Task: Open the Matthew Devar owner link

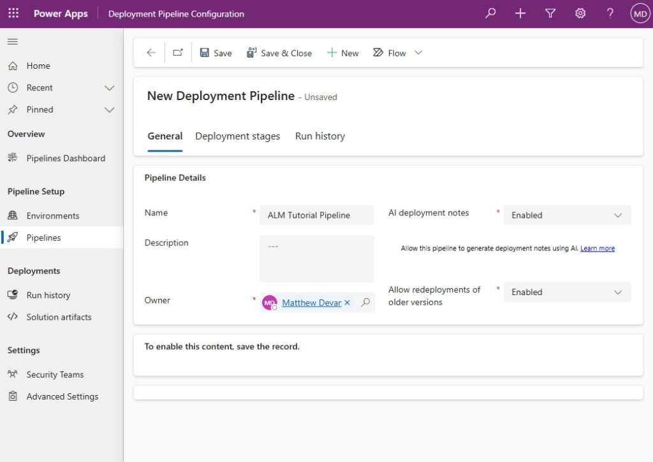Action: click(311, 303)
